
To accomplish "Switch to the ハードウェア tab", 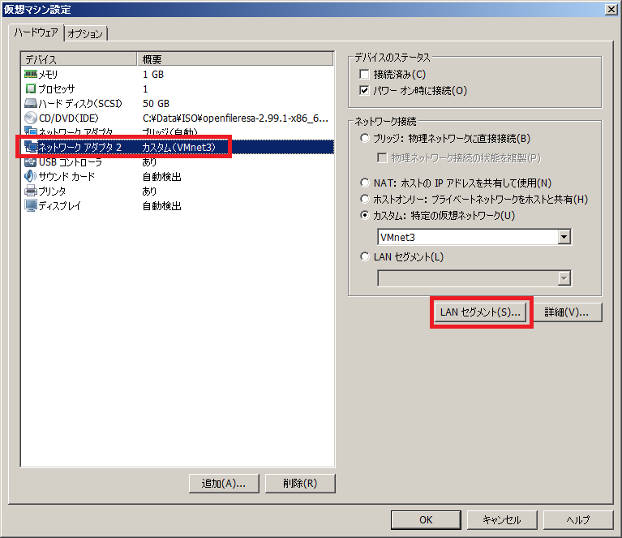I will (36, 32).
